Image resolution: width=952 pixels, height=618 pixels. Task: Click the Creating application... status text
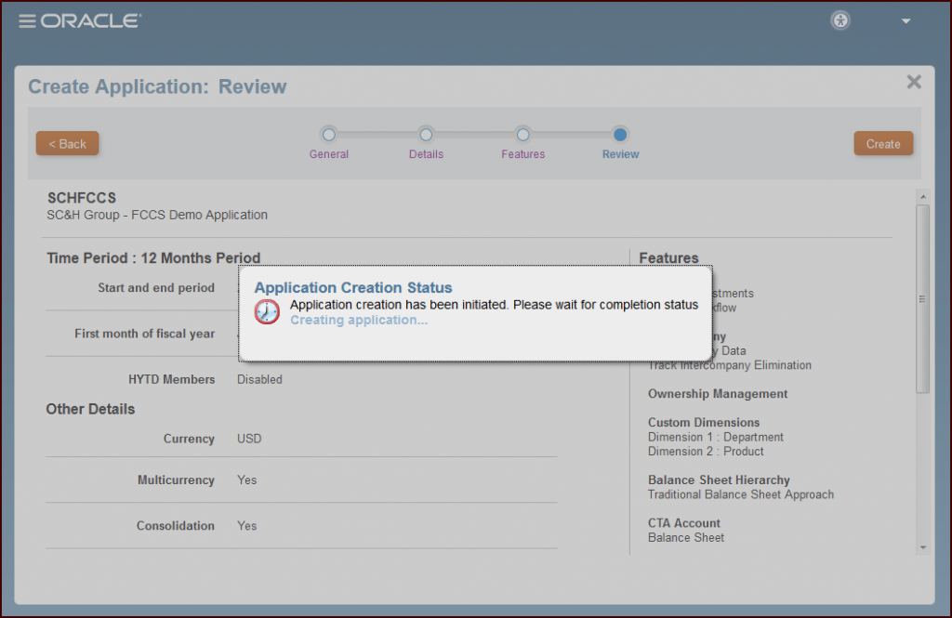[359, 320]
